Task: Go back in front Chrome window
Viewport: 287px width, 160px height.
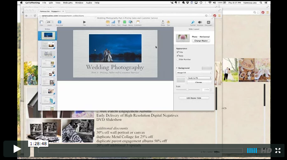Action: pos(26,16)
